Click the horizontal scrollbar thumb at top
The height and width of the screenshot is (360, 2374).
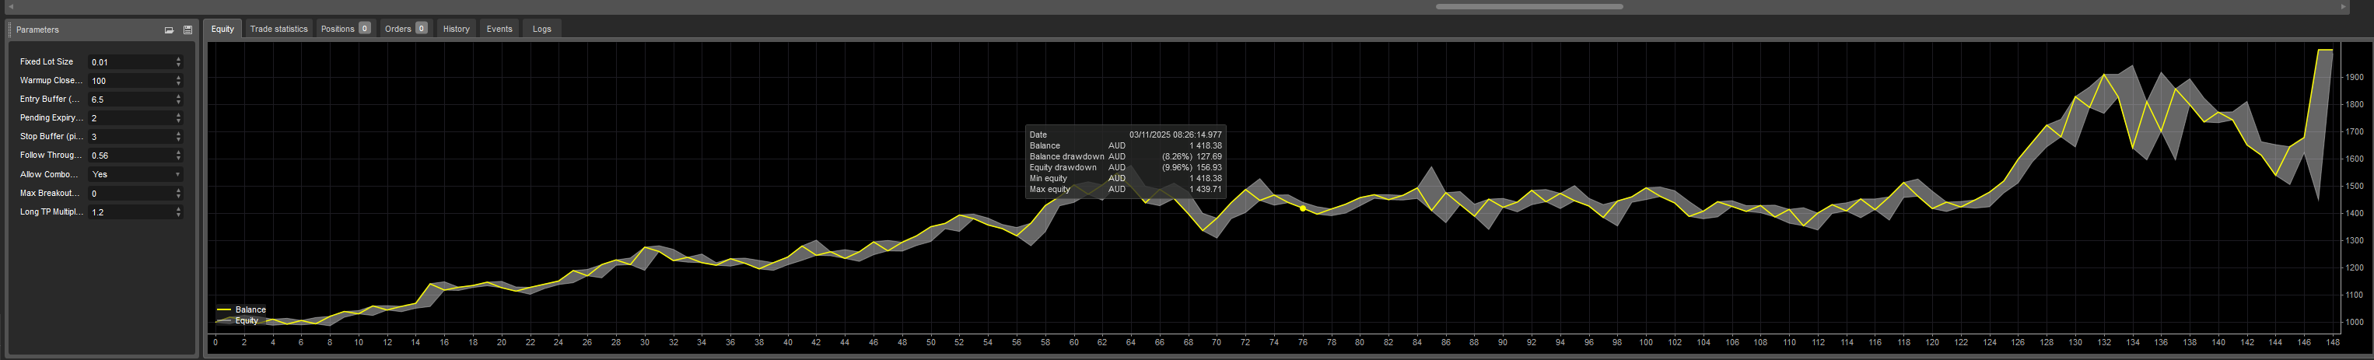click(x=1529, y=6)
